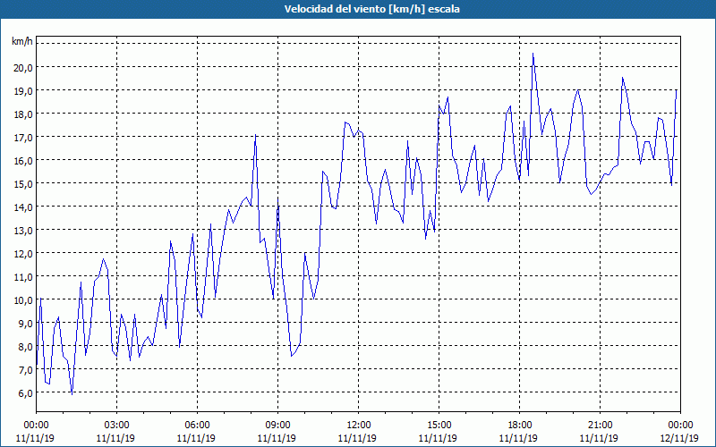Click the 6,0 y-axis value
The image size is (716, 447).
coord(26,393)
